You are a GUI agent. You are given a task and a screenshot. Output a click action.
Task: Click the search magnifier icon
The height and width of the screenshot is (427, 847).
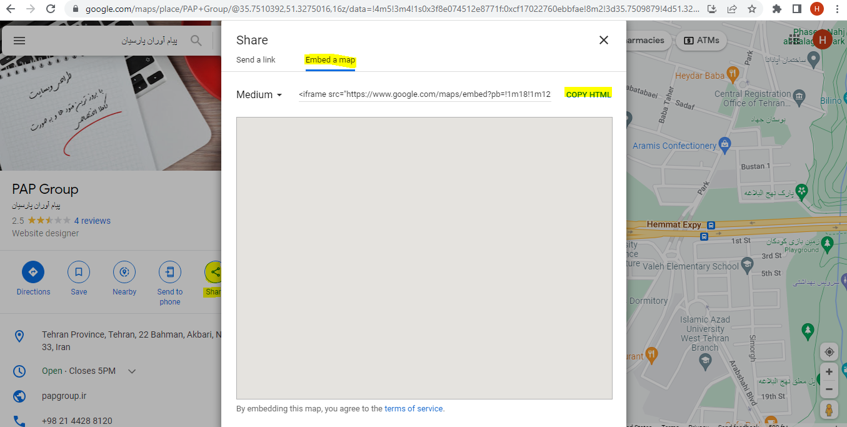[x=196, y=41]
